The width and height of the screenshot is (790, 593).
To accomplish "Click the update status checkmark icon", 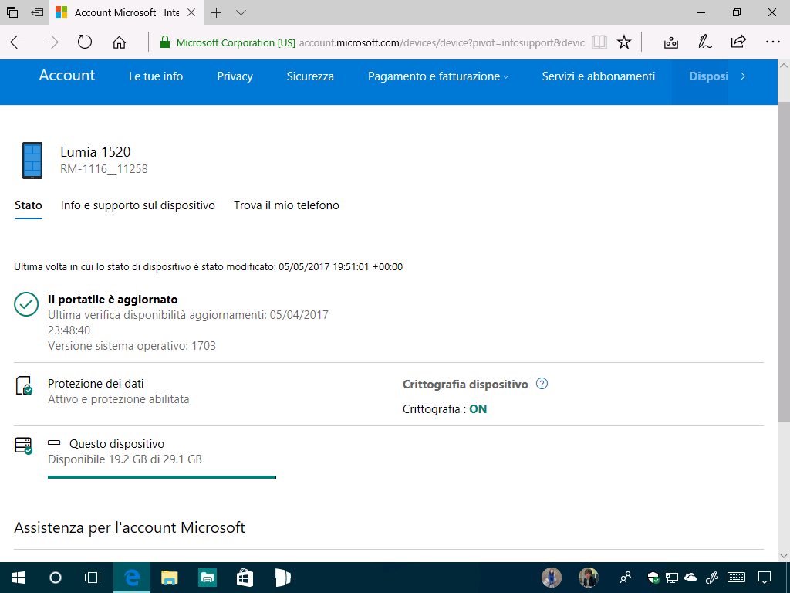I will point(26,304).
